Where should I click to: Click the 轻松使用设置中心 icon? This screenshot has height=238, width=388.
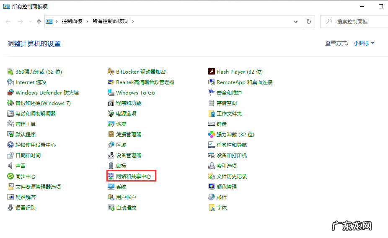coord(10,145)
